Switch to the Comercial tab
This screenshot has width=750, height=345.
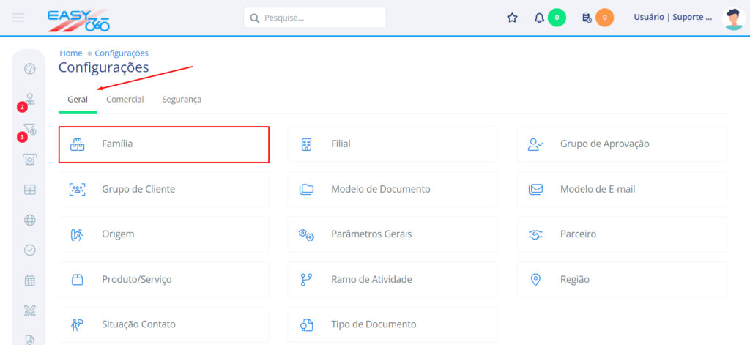(125, 100)
